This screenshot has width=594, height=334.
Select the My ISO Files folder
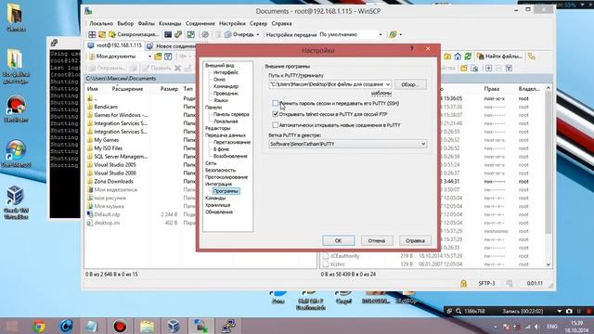coord(109,148)
